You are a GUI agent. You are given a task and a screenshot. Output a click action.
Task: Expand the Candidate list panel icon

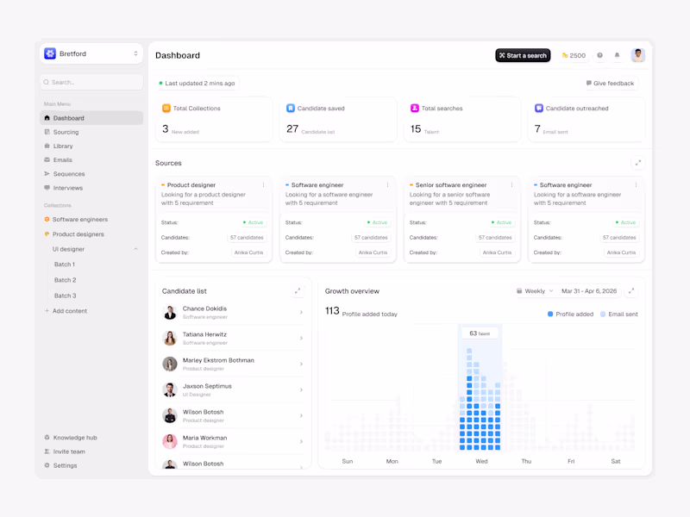[x=298, y=291]
